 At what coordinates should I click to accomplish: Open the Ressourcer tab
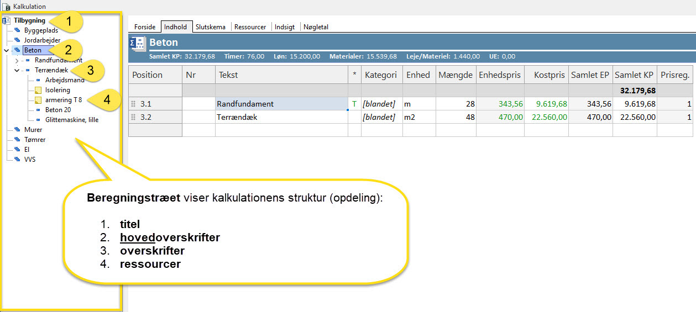(x=250, y=27)
